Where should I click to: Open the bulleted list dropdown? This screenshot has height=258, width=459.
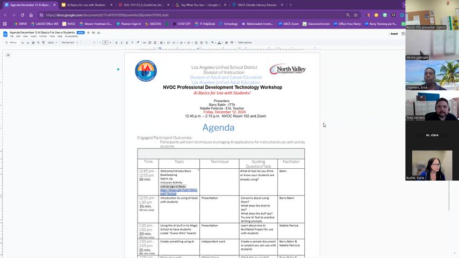point(182,42)
